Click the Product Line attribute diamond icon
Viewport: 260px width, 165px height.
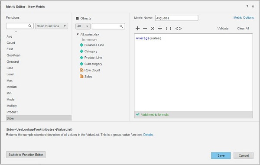tap(81, 58)
